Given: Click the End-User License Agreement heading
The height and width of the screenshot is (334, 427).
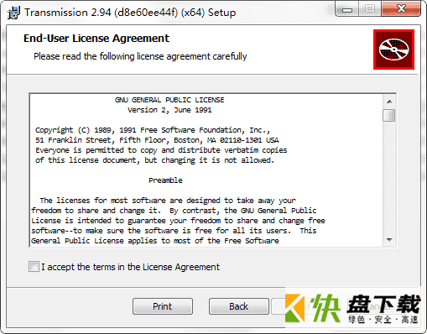Looking at the screenshot, I should point(96,39).
